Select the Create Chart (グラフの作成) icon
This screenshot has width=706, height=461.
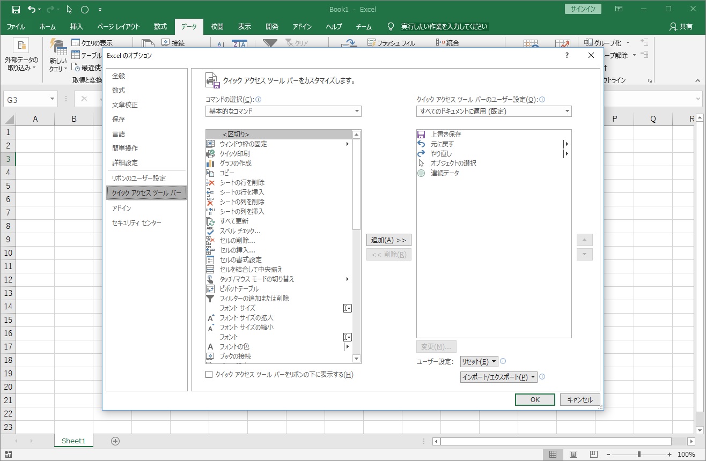(210, 163)
